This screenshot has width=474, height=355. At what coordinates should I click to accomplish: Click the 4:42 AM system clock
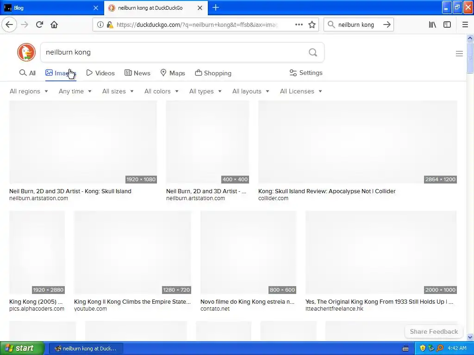pos(457,349)
